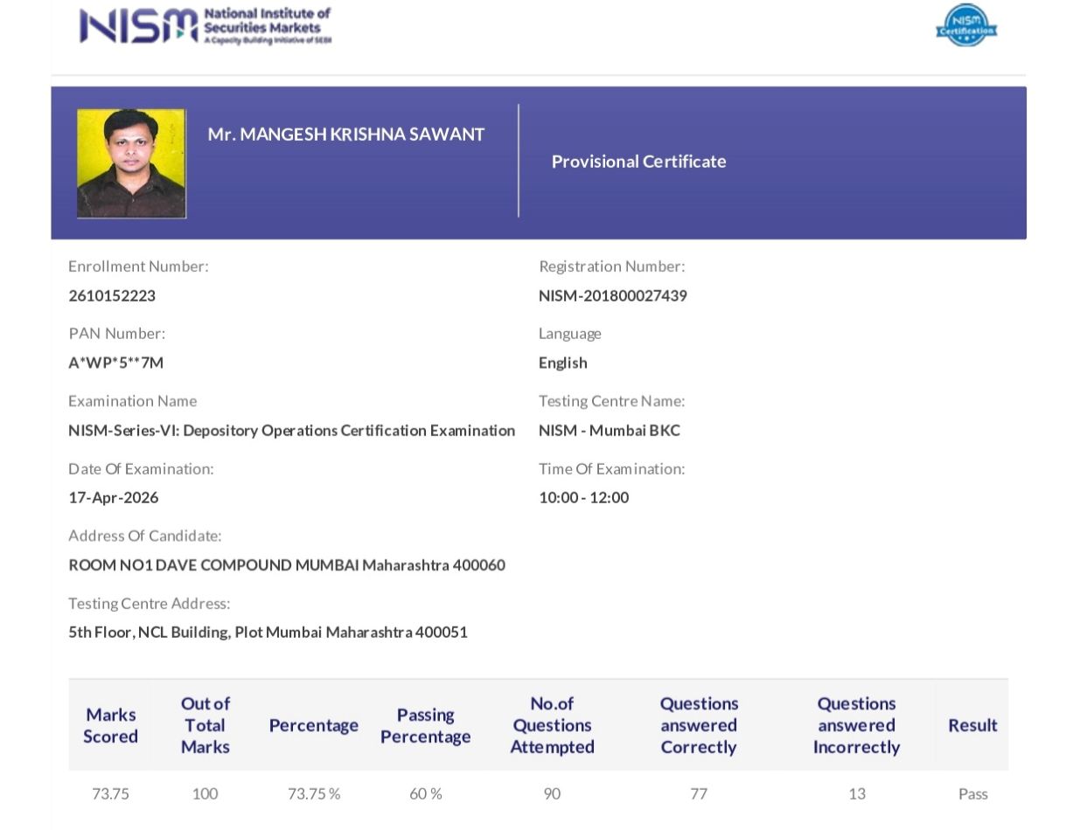Click the No.of Questions Attempted header
The image size is (1080, 830).
pyautogui.click(x=553, y=725)
